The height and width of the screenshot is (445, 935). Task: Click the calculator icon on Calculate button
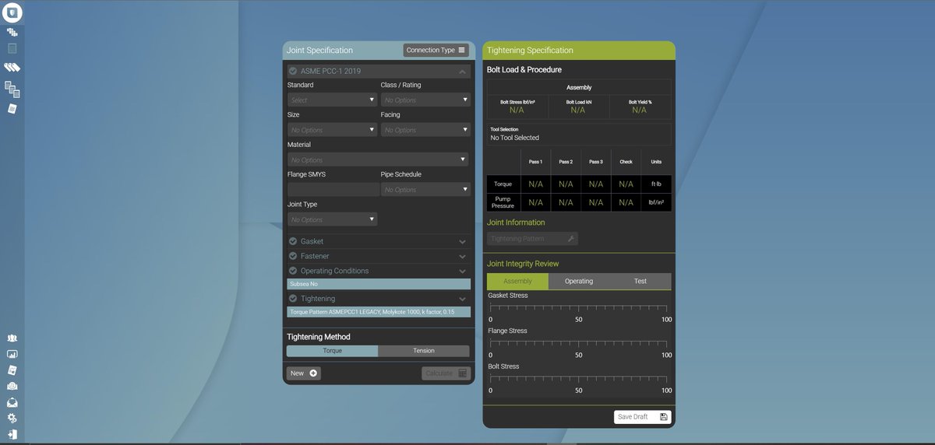pyautogui.click(x=462, y=373)
